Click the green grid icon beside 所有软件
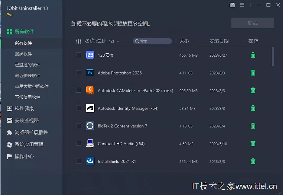Screen dimensions: 283x195 (9, 32)
